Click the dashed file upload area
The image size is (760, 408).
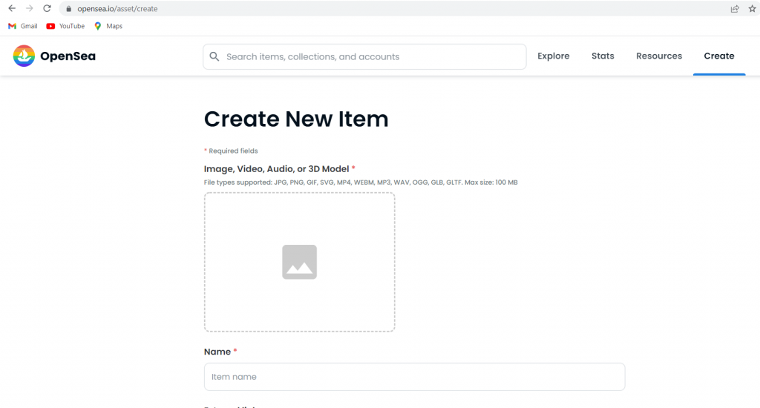click(x=300, y=262)
